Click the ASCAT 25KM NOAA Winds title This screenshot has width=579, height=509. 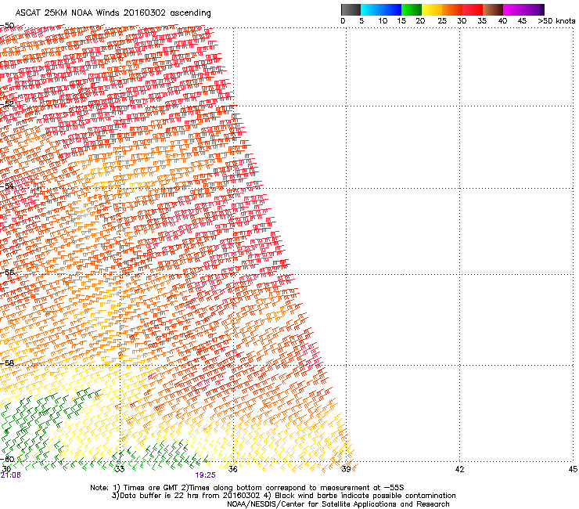(113, 13)
